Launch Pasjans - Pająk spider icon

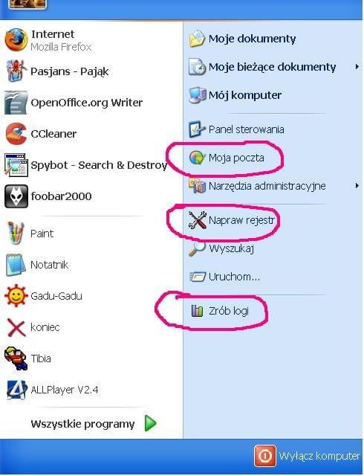16,71
